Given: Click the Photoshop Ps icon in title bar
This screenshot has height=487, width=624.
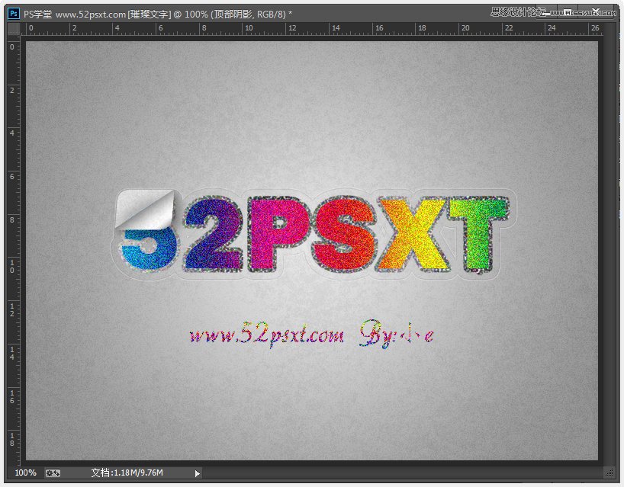Looking at the screenshot, I should click(14, 14).
